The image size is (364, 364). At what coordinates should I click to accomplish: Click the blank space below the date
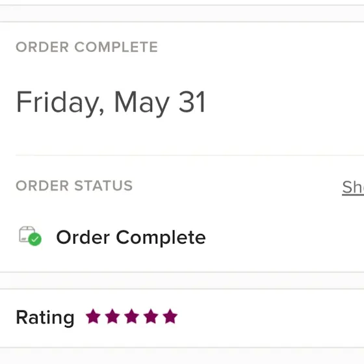tap(182, 136)
